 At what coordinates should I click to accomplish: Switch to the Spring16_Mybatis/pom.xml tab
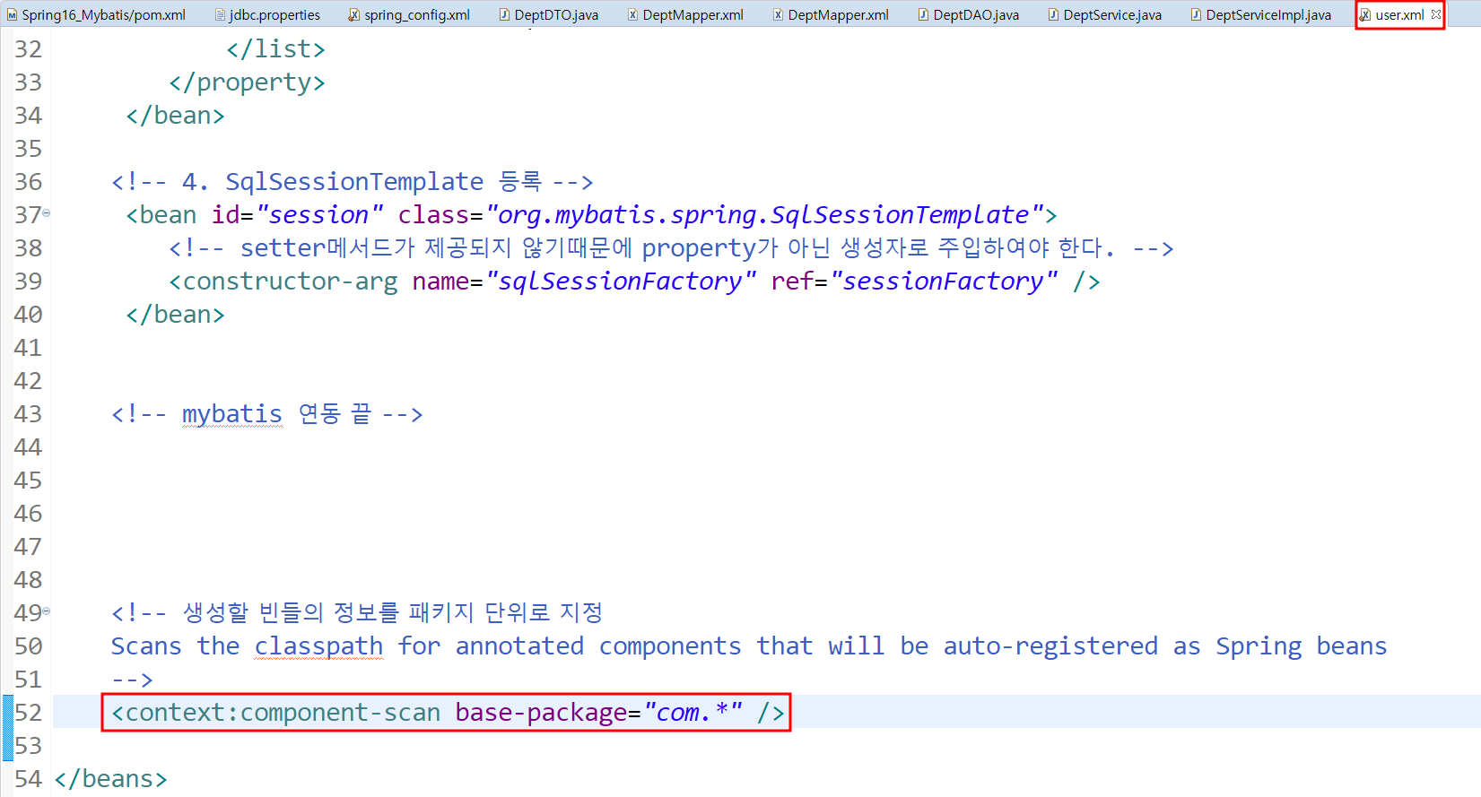96,14
